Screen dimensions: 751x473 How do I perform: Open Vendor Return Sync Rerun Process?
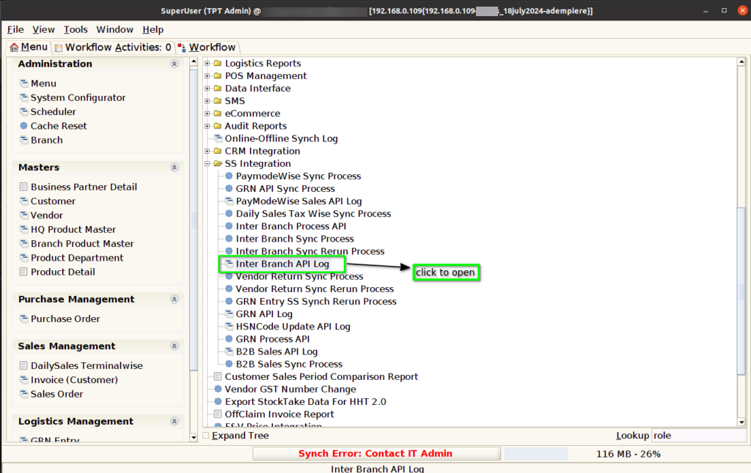click(x=315, y=289)
